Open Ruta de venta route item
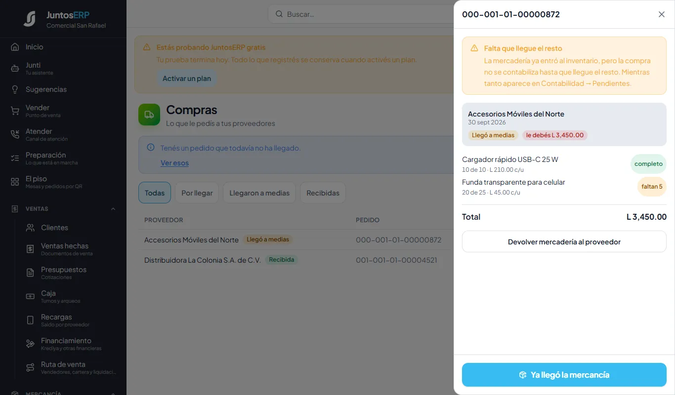Screen dimensions: 675x395 point(71,367)
